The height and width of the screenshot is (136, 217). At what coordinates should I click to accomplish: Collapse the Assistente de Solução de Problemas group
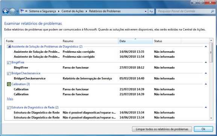click(206, 47)
